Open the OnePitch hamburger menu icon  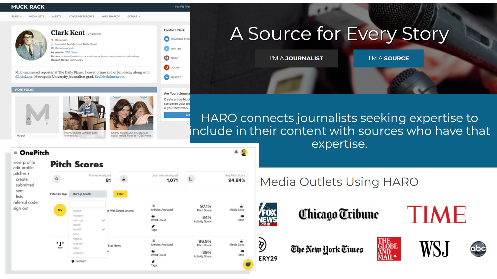(15, 153)
